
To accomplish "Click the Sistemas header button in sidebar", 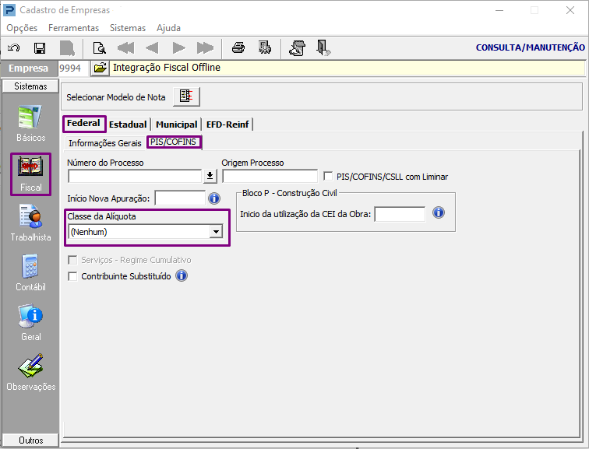I will pos(30,86).
